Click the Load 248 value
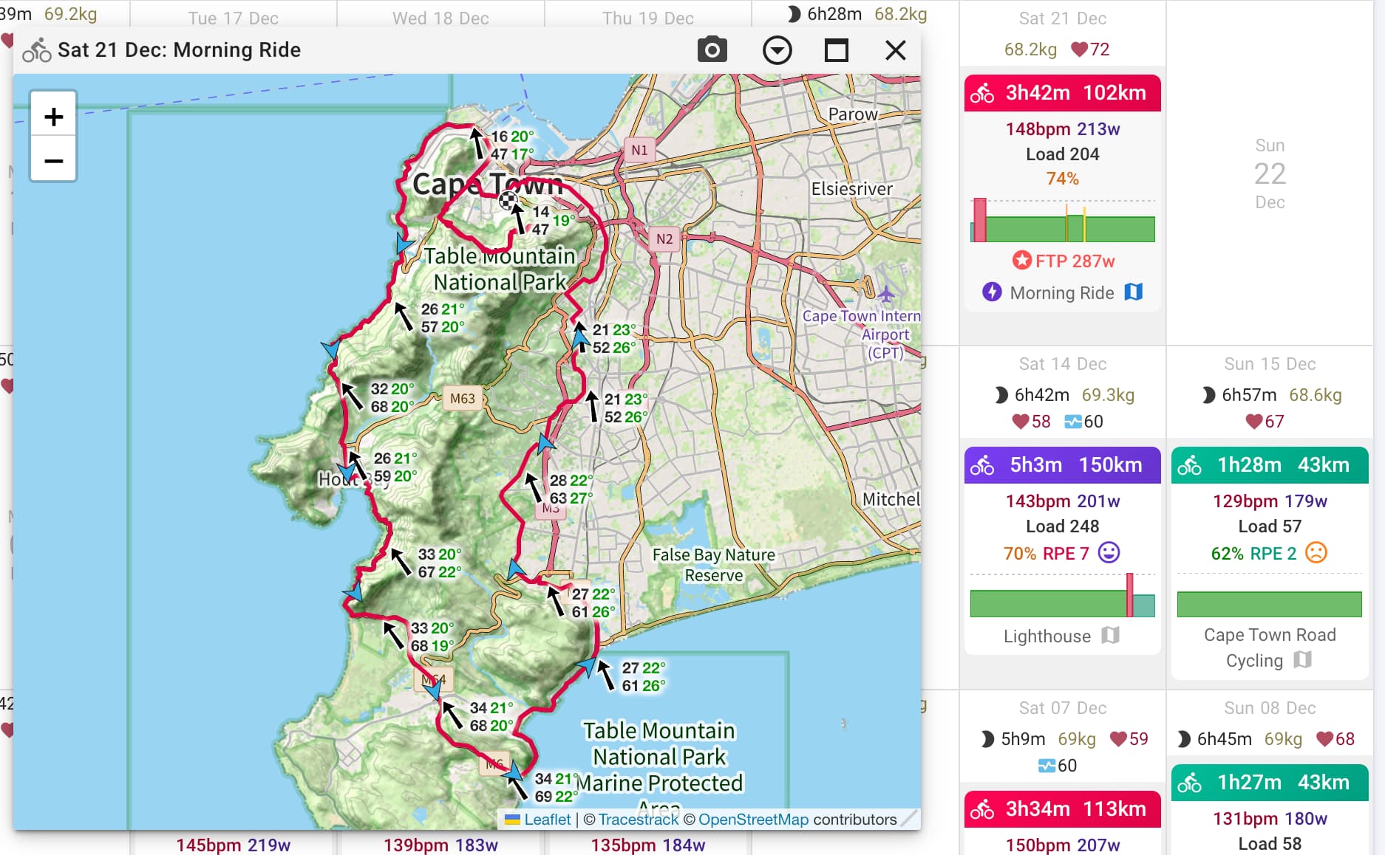Image resolution: width=1385 pixels, height=855 pixels. click(1062, 526)
